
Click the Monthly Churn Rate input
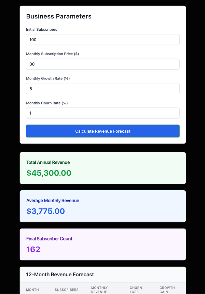pos(102,113)
